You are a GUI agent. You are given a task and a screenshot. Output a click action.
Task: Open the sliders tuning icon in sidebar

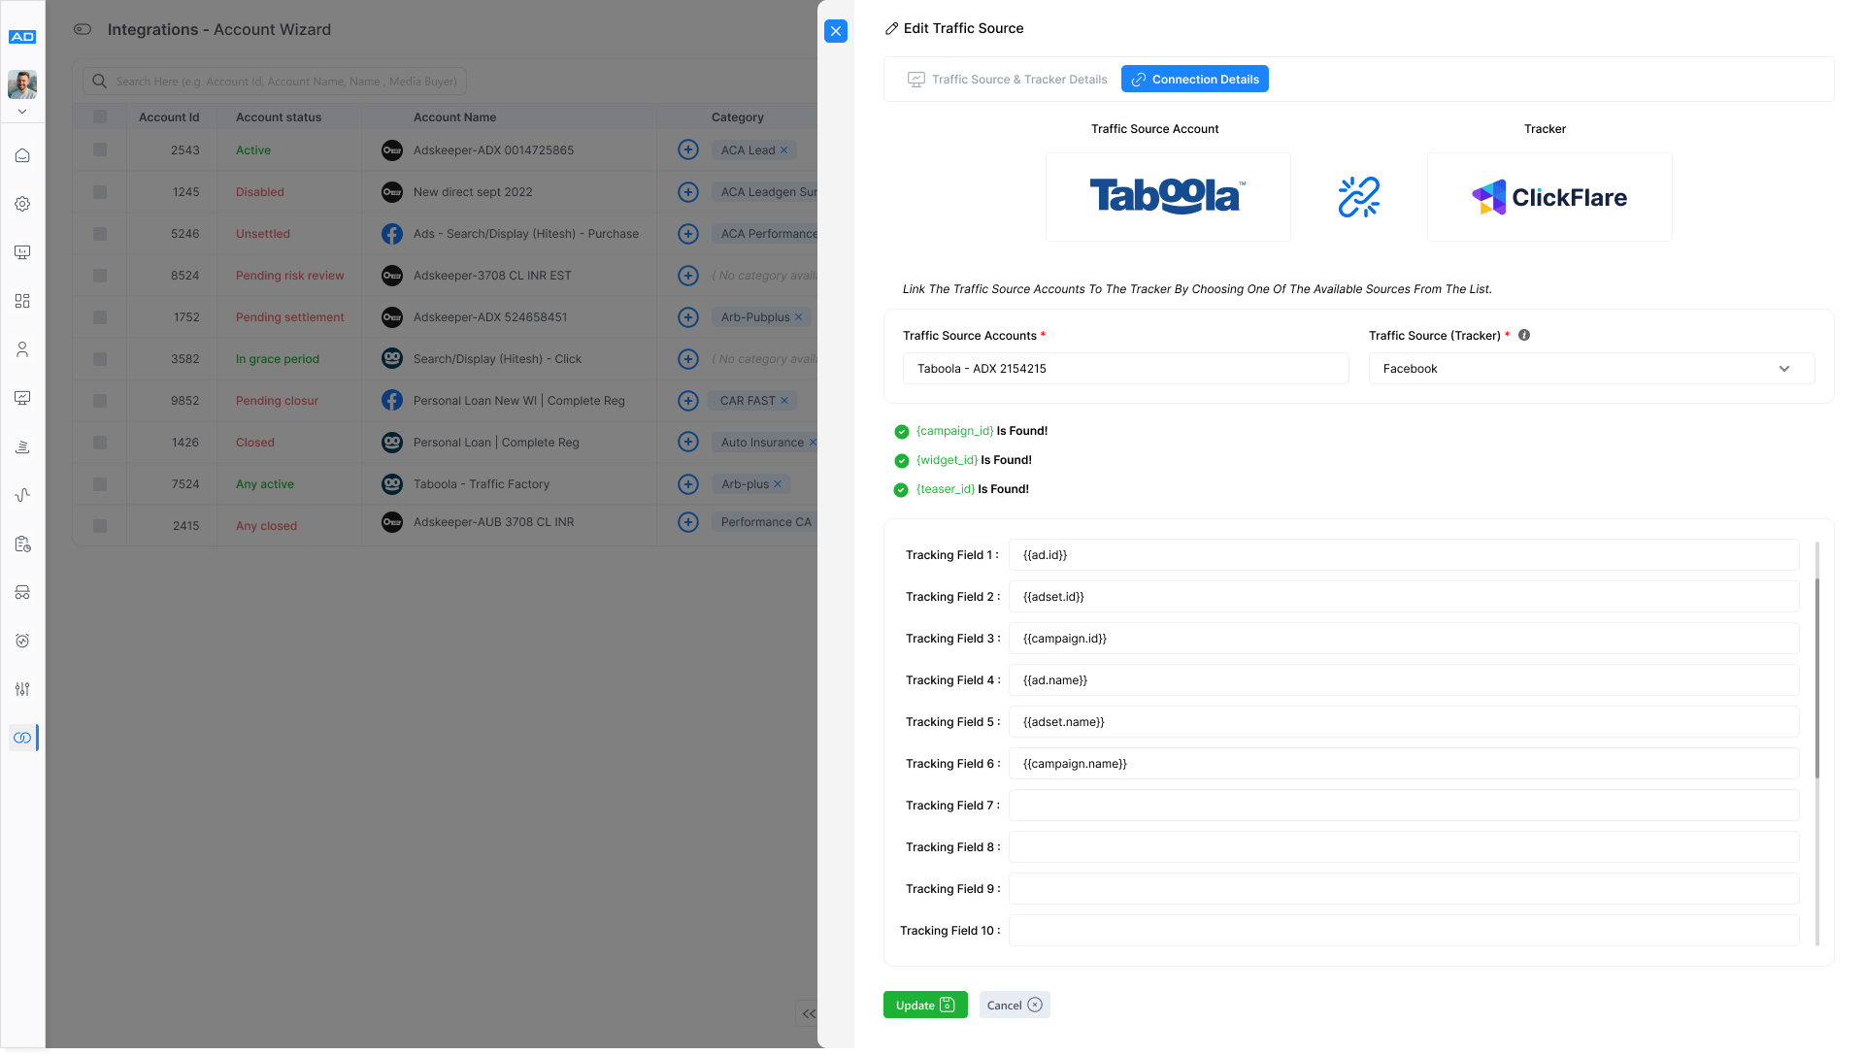22,689
